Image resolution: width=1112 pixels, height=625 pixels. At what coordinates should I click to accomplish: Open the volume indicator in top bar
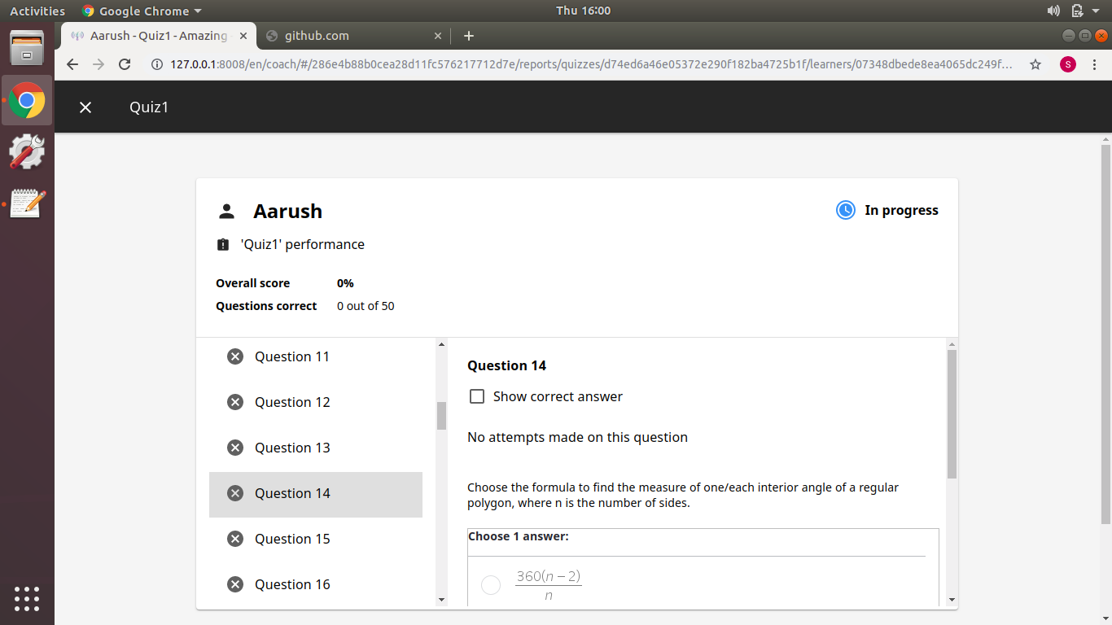coord(1053,11)
